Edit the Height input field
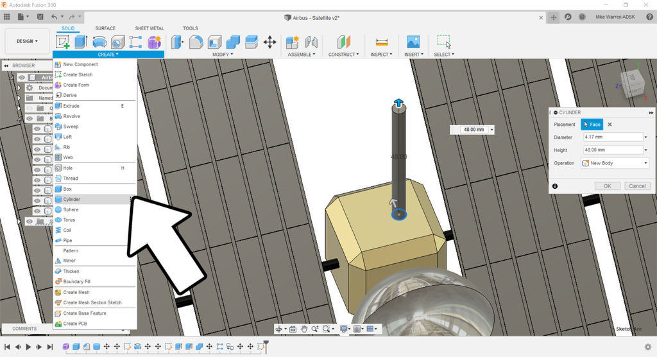This screenshot has width=657, height=357. (x=613, y=150)
